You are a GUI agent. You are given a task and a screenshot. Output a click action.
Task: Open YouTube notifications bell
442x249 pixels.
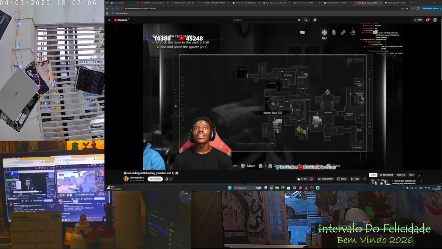pos(428,20)
